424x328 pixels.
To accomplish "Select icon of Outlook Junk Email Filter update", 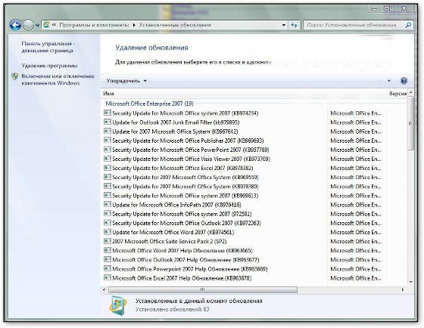I will (108, 122).
